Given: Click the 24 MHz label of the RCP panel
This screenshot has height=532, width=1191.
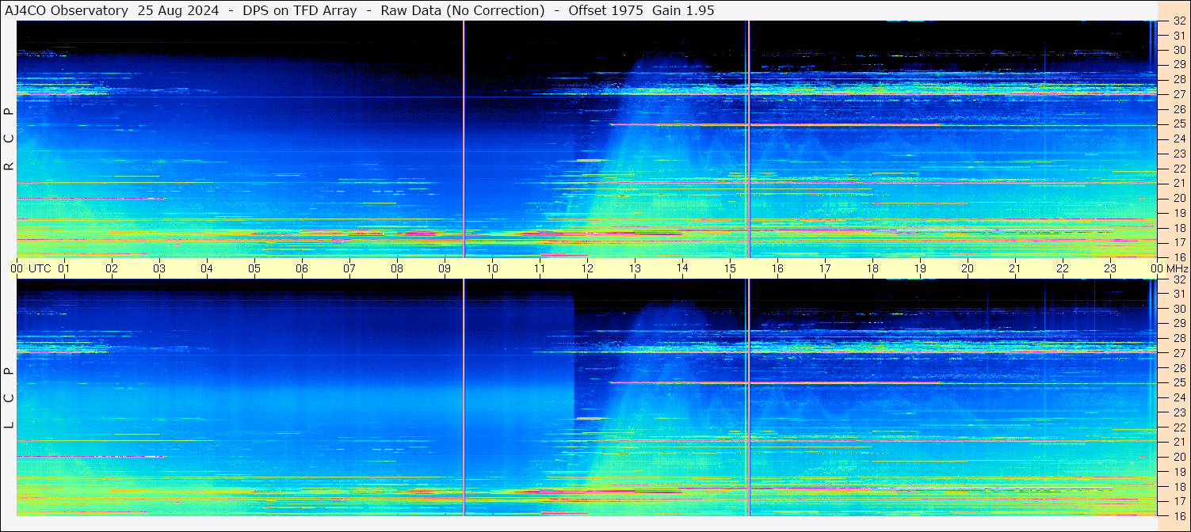Looking at the screenshot, I should [x=1178, y=139].
